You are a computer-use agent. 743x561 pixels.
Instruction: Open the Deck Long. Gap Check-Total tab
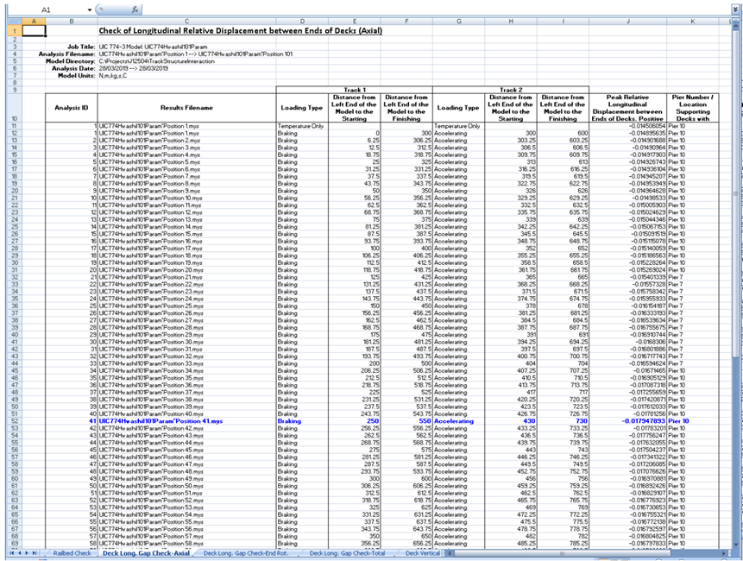click(x=348, y=552)
